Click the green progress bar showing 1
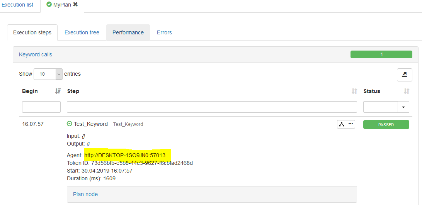 click(381, 54)
